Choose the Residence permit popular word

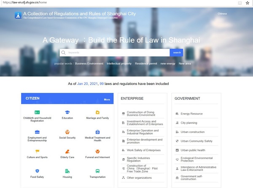point(146,64)
